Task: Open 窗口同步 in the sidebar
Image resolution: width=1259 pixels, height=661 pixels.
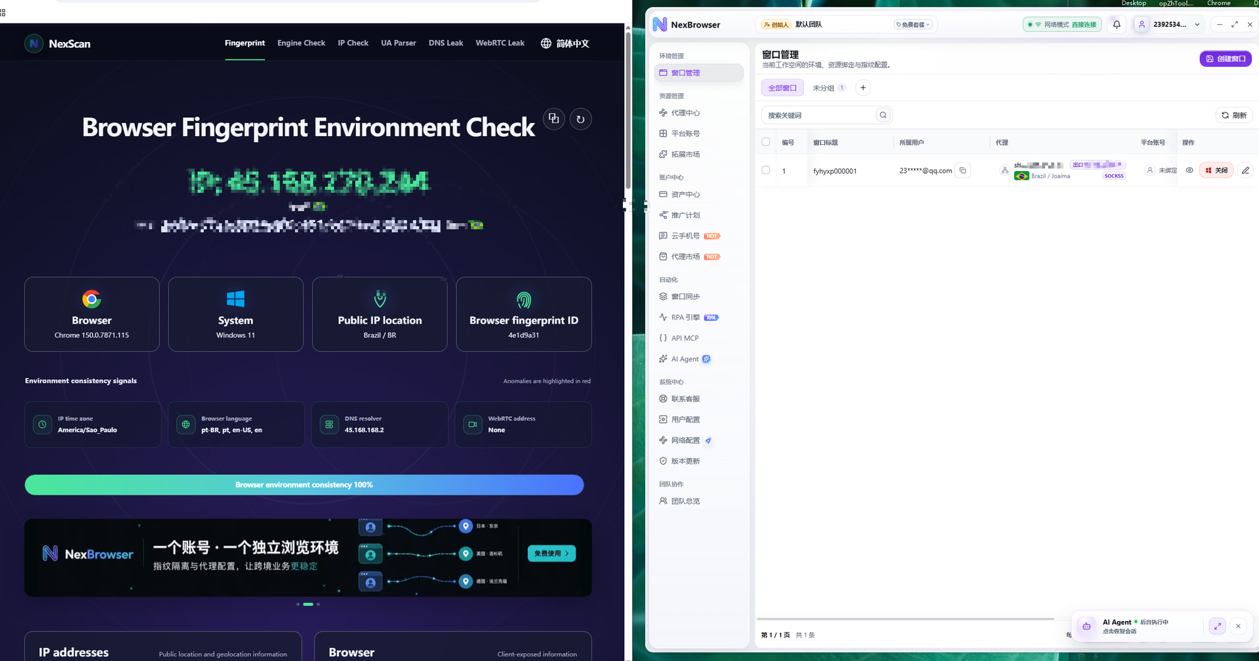Action: 699,297
